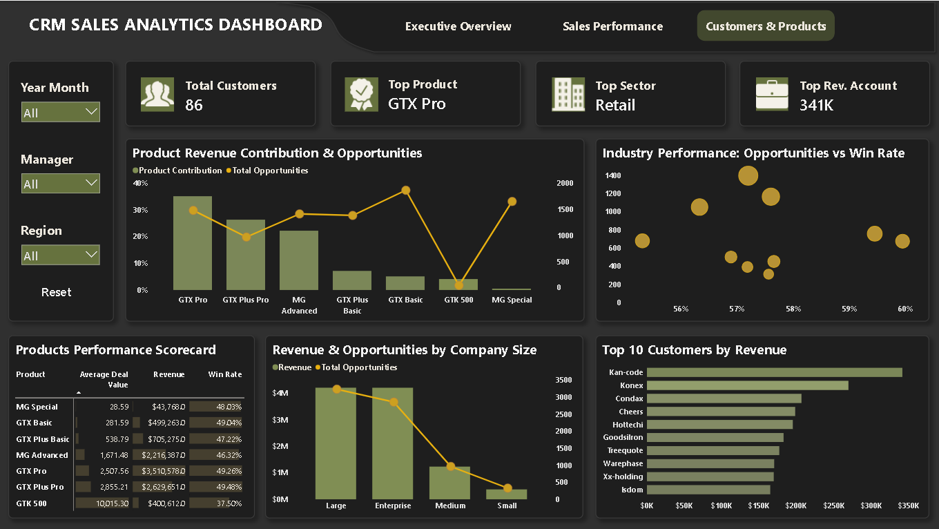This screenshot has height=529, width=939.
Task: Select the GTK 500 scorecard row
Action: 130,503
